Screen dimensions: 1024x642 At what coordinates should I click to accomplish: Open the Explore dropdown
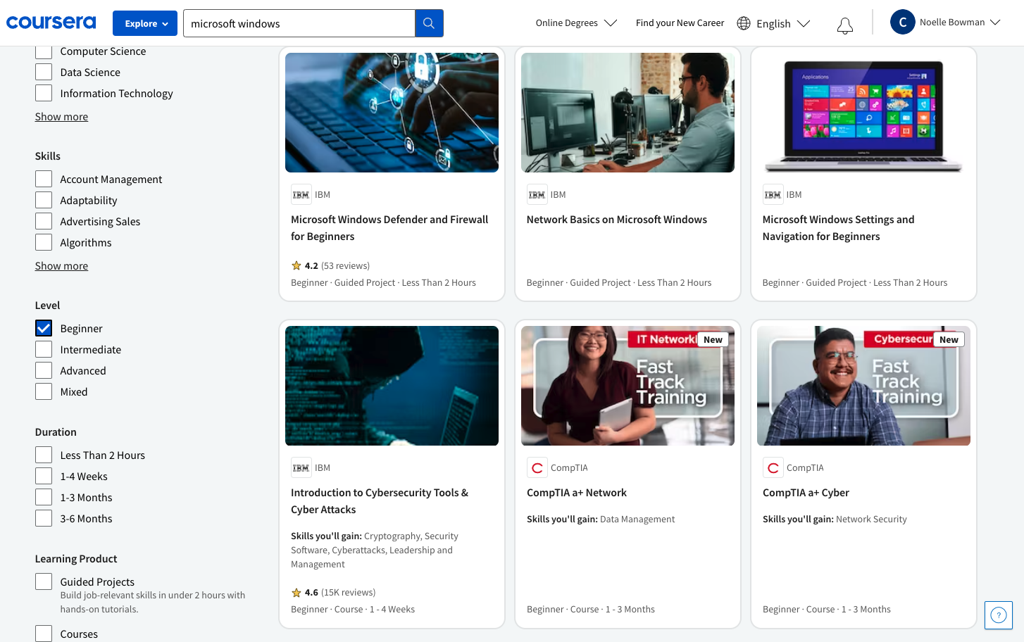[x=145, y=23]
